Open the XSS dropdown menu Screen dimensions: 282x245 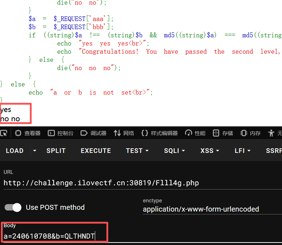pos(210,151)
